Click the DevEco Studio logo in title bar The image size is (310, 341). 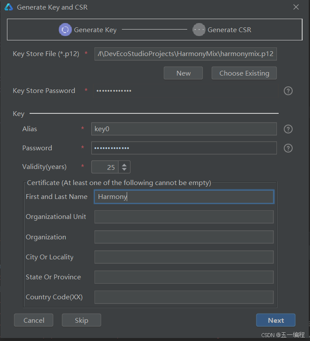[x=9, y=7]
